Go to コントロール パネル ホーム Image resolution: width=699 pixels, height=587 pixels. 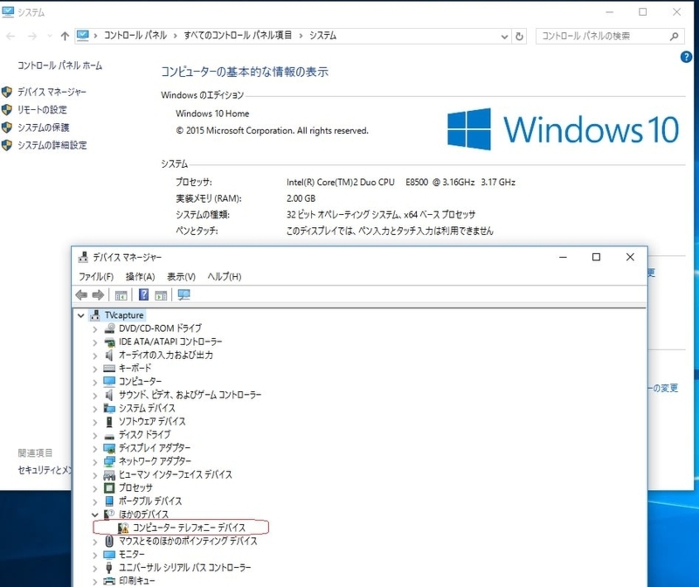click(60, 66)
